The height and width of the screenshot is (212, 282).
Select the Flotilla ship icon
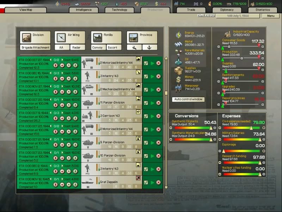97,37
